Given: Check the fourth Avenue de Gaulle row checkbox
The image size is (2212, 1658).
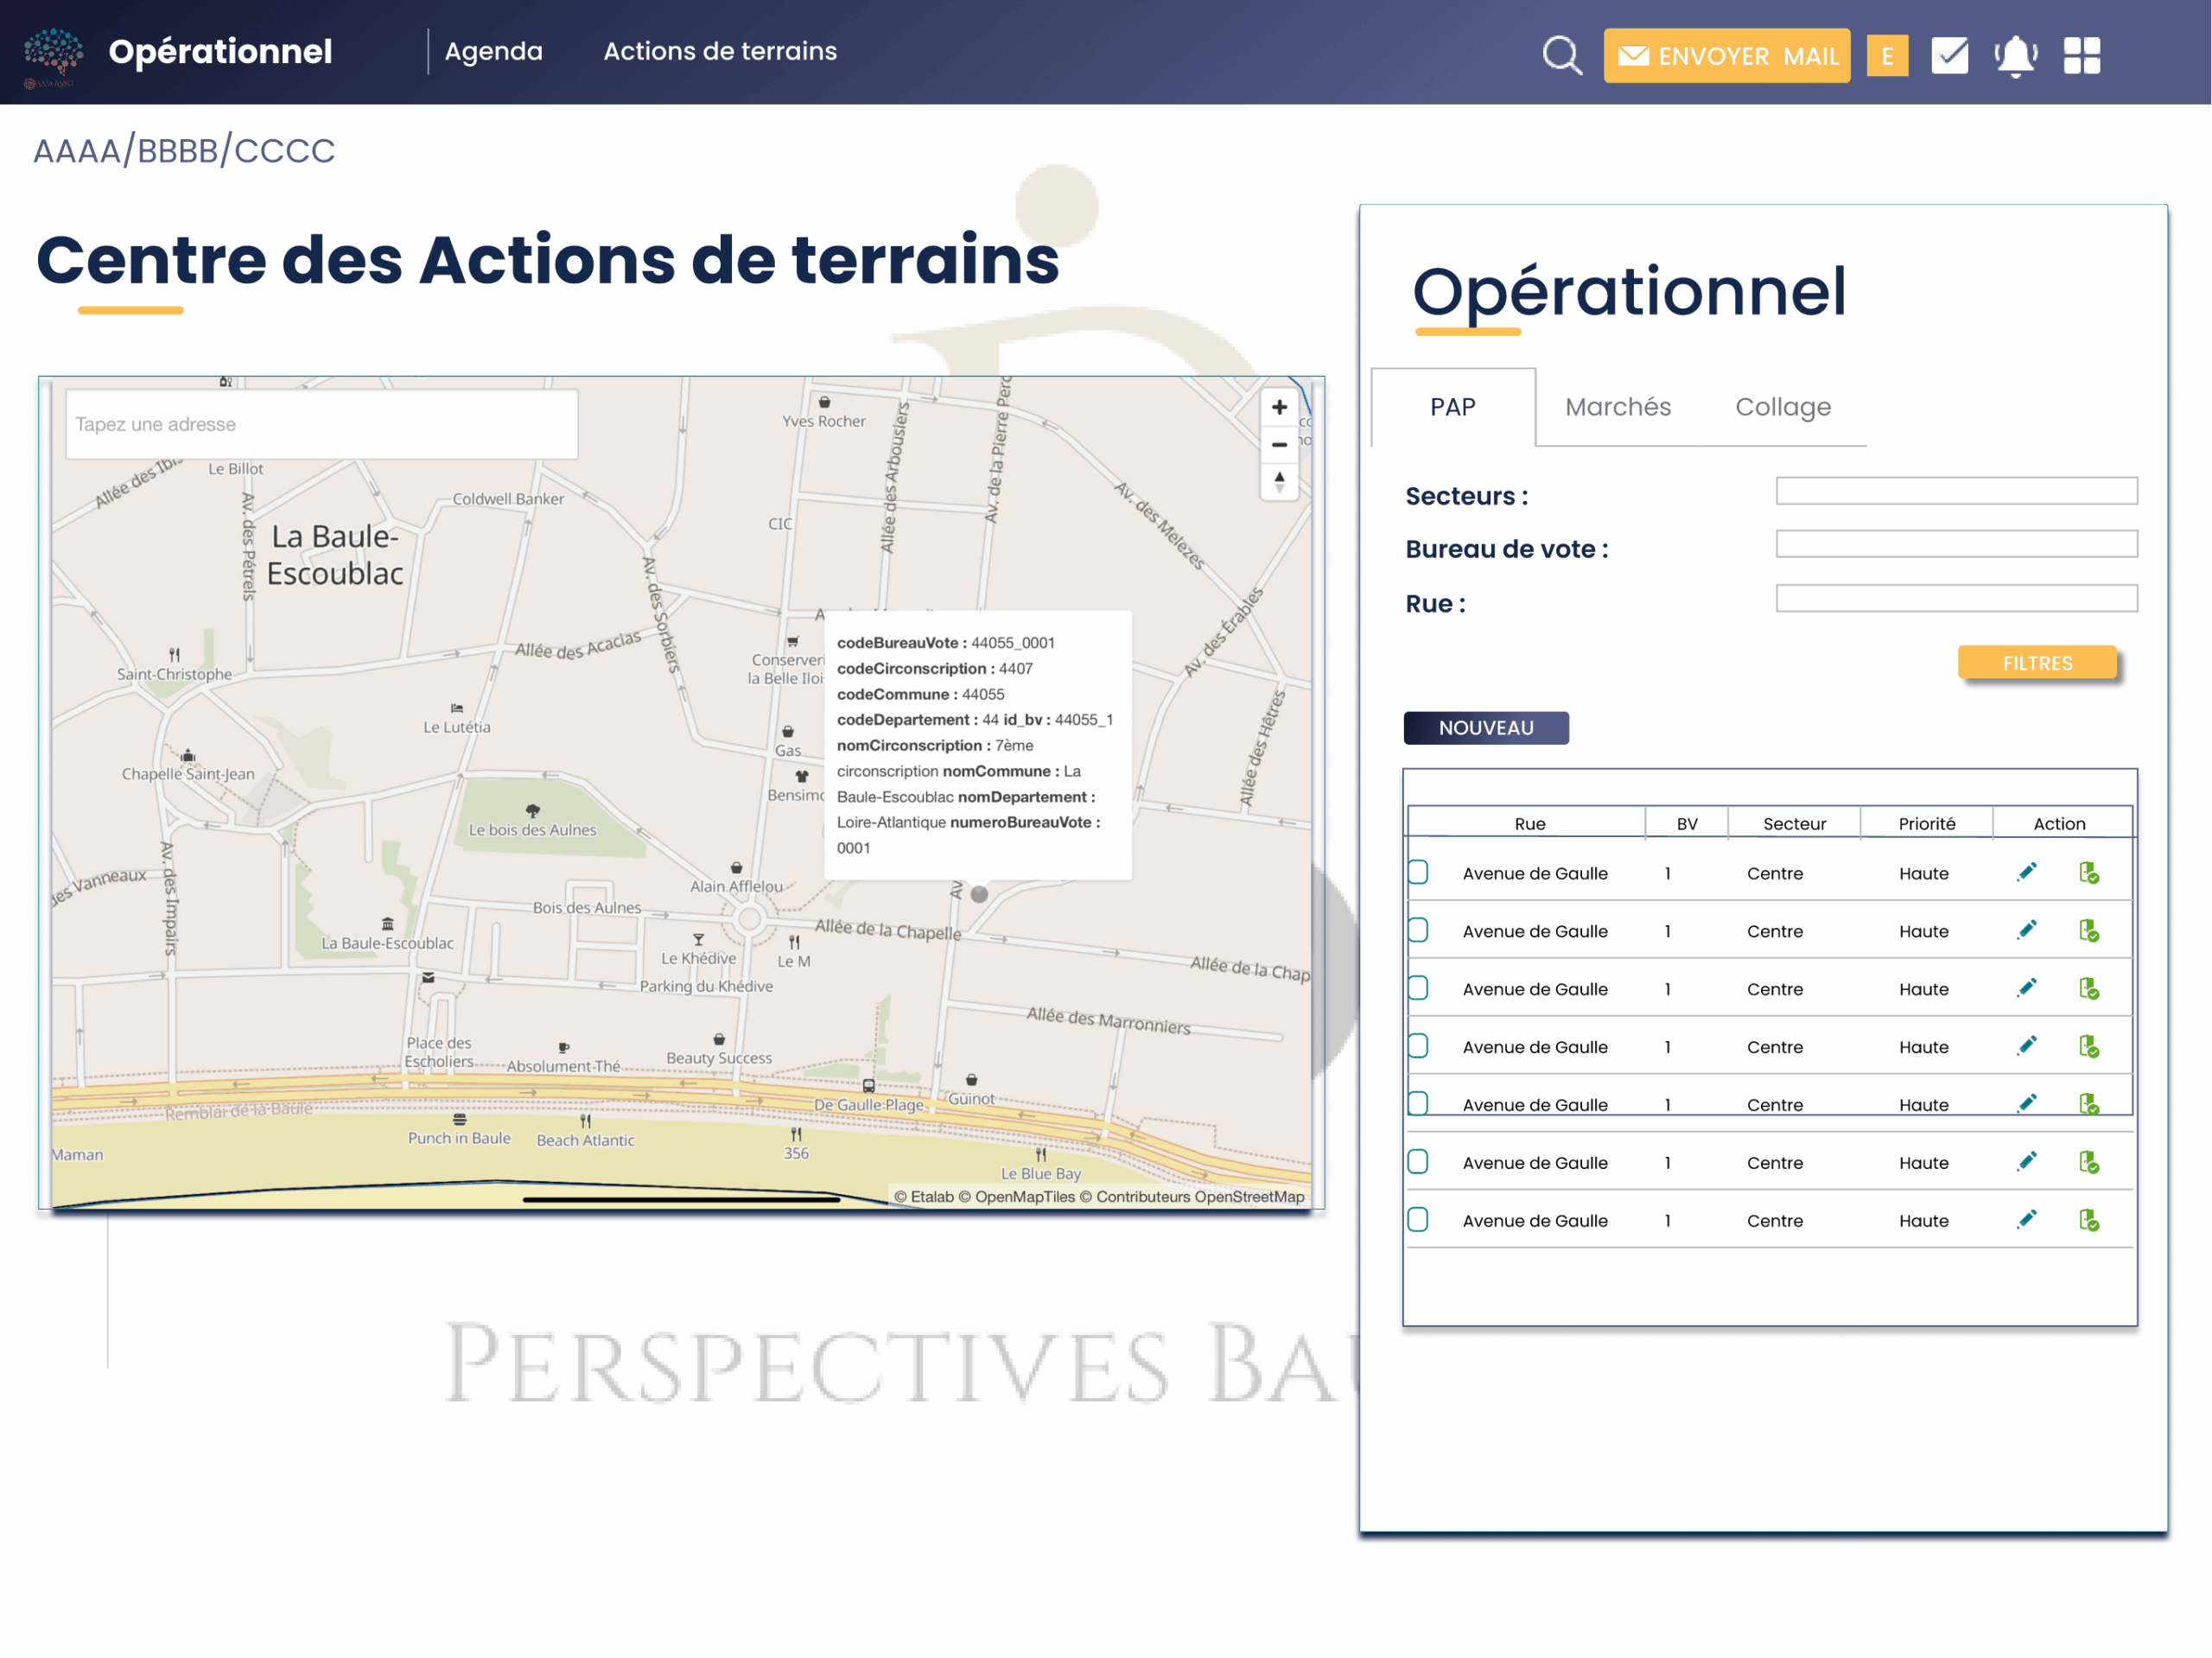Looking at the screenshot, I should [x=1417, y=1046].
